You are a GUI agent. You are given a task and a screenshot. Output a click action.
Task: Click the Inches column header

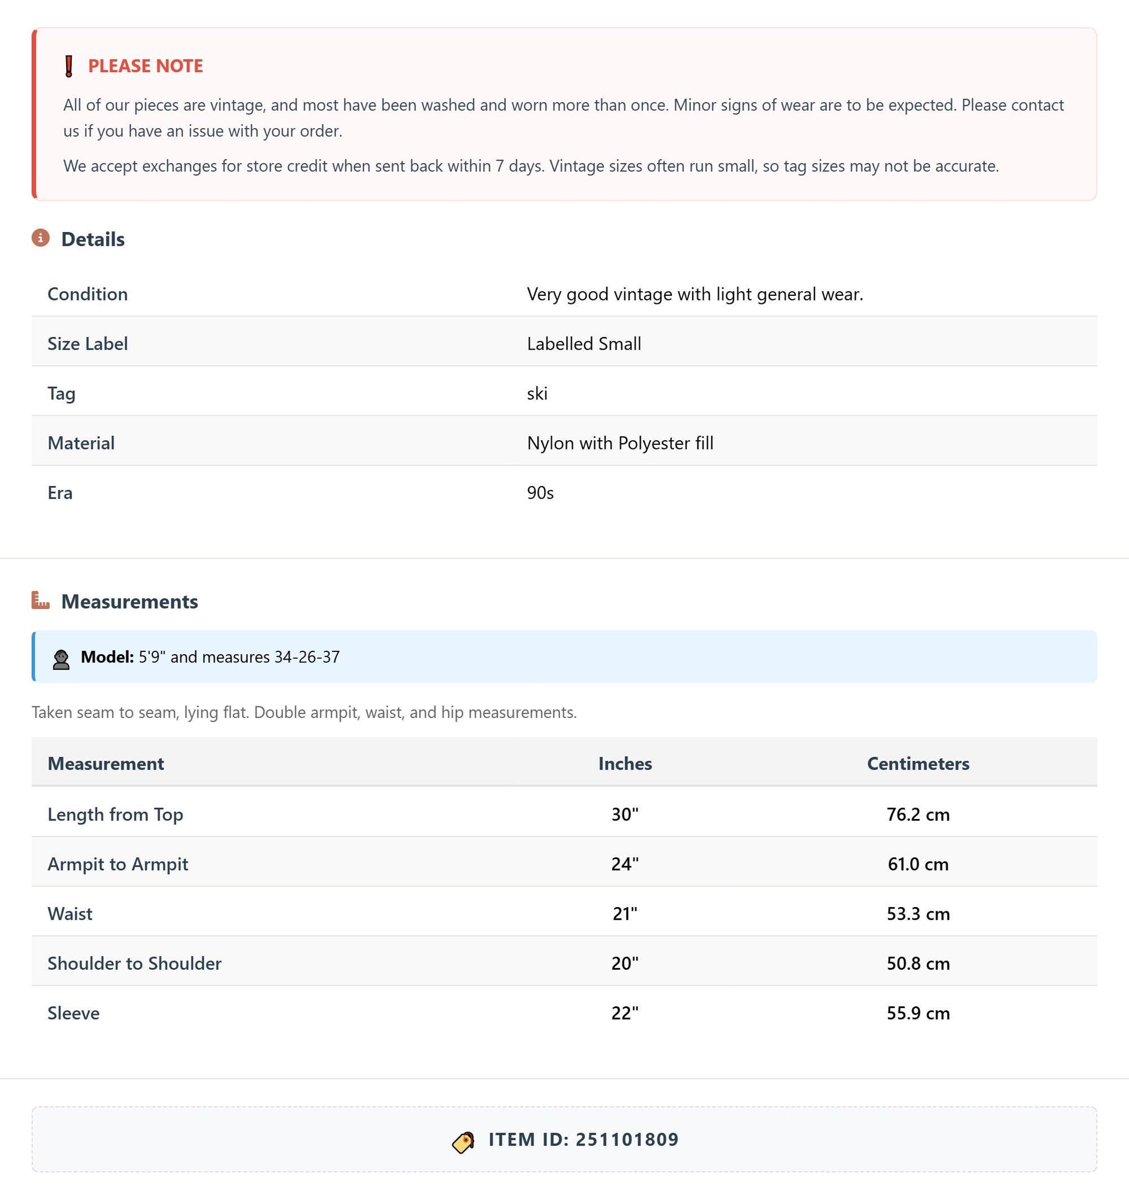[x=625, y=764]
